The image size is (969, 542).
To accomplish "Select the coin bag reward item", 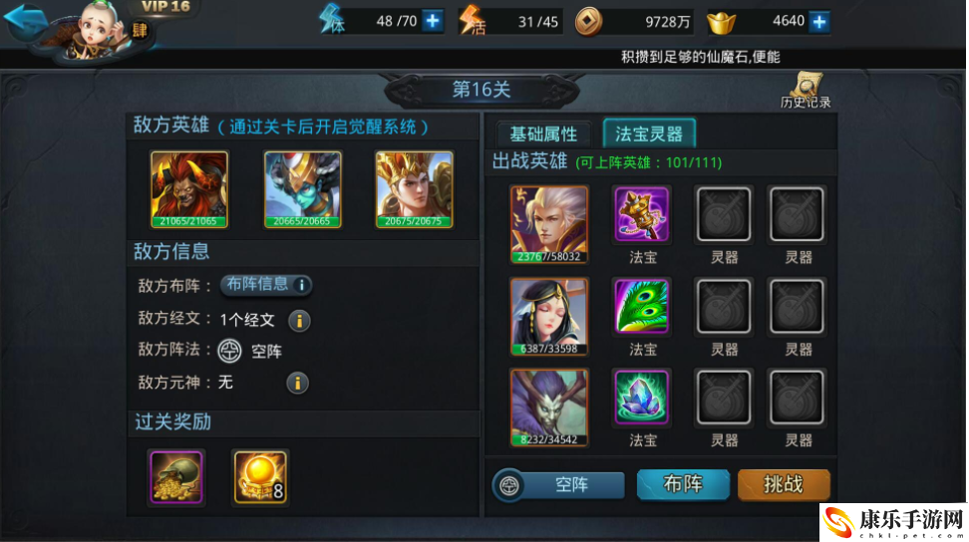I will click(x=176, y=477).
